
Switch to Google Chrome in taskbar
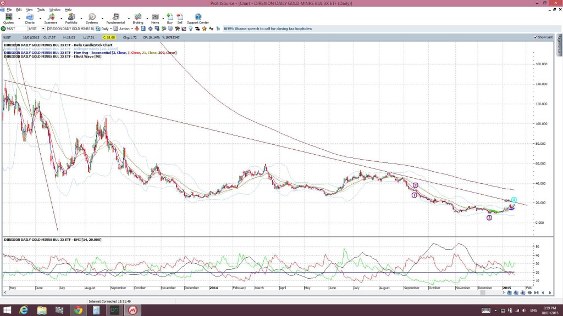(78, 311)
